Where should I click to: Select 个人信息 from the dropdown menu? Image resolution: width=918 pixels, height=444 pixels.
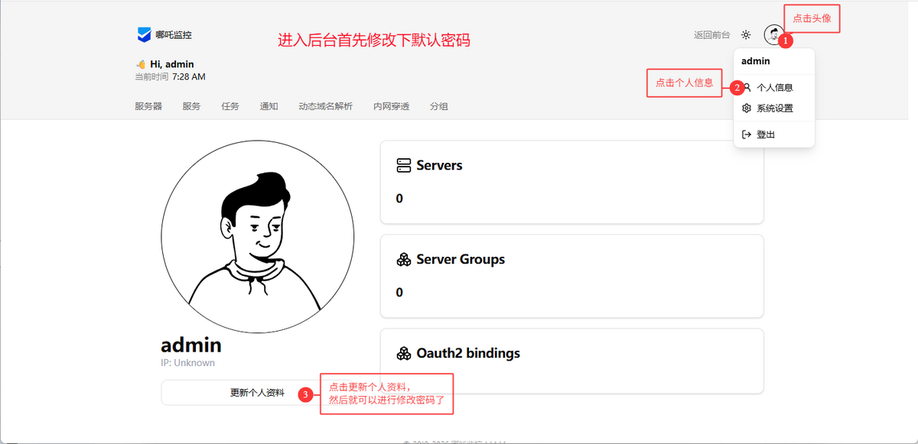[x=774, y=88]
